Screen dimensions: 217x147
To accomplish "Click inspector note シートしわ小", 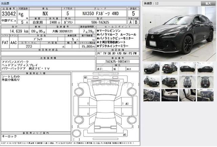I will [11, 76].
